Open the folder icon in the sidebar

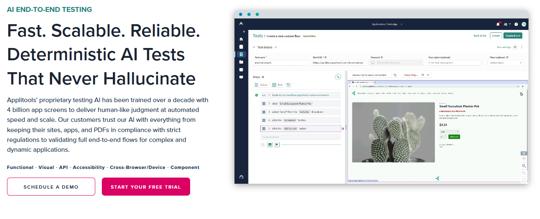(241, 62)
